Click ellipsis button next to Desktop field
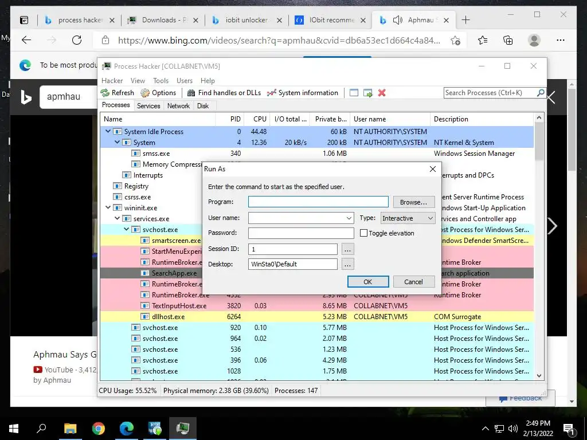Screen dimensions: 587x440 [x=347, y=264]
